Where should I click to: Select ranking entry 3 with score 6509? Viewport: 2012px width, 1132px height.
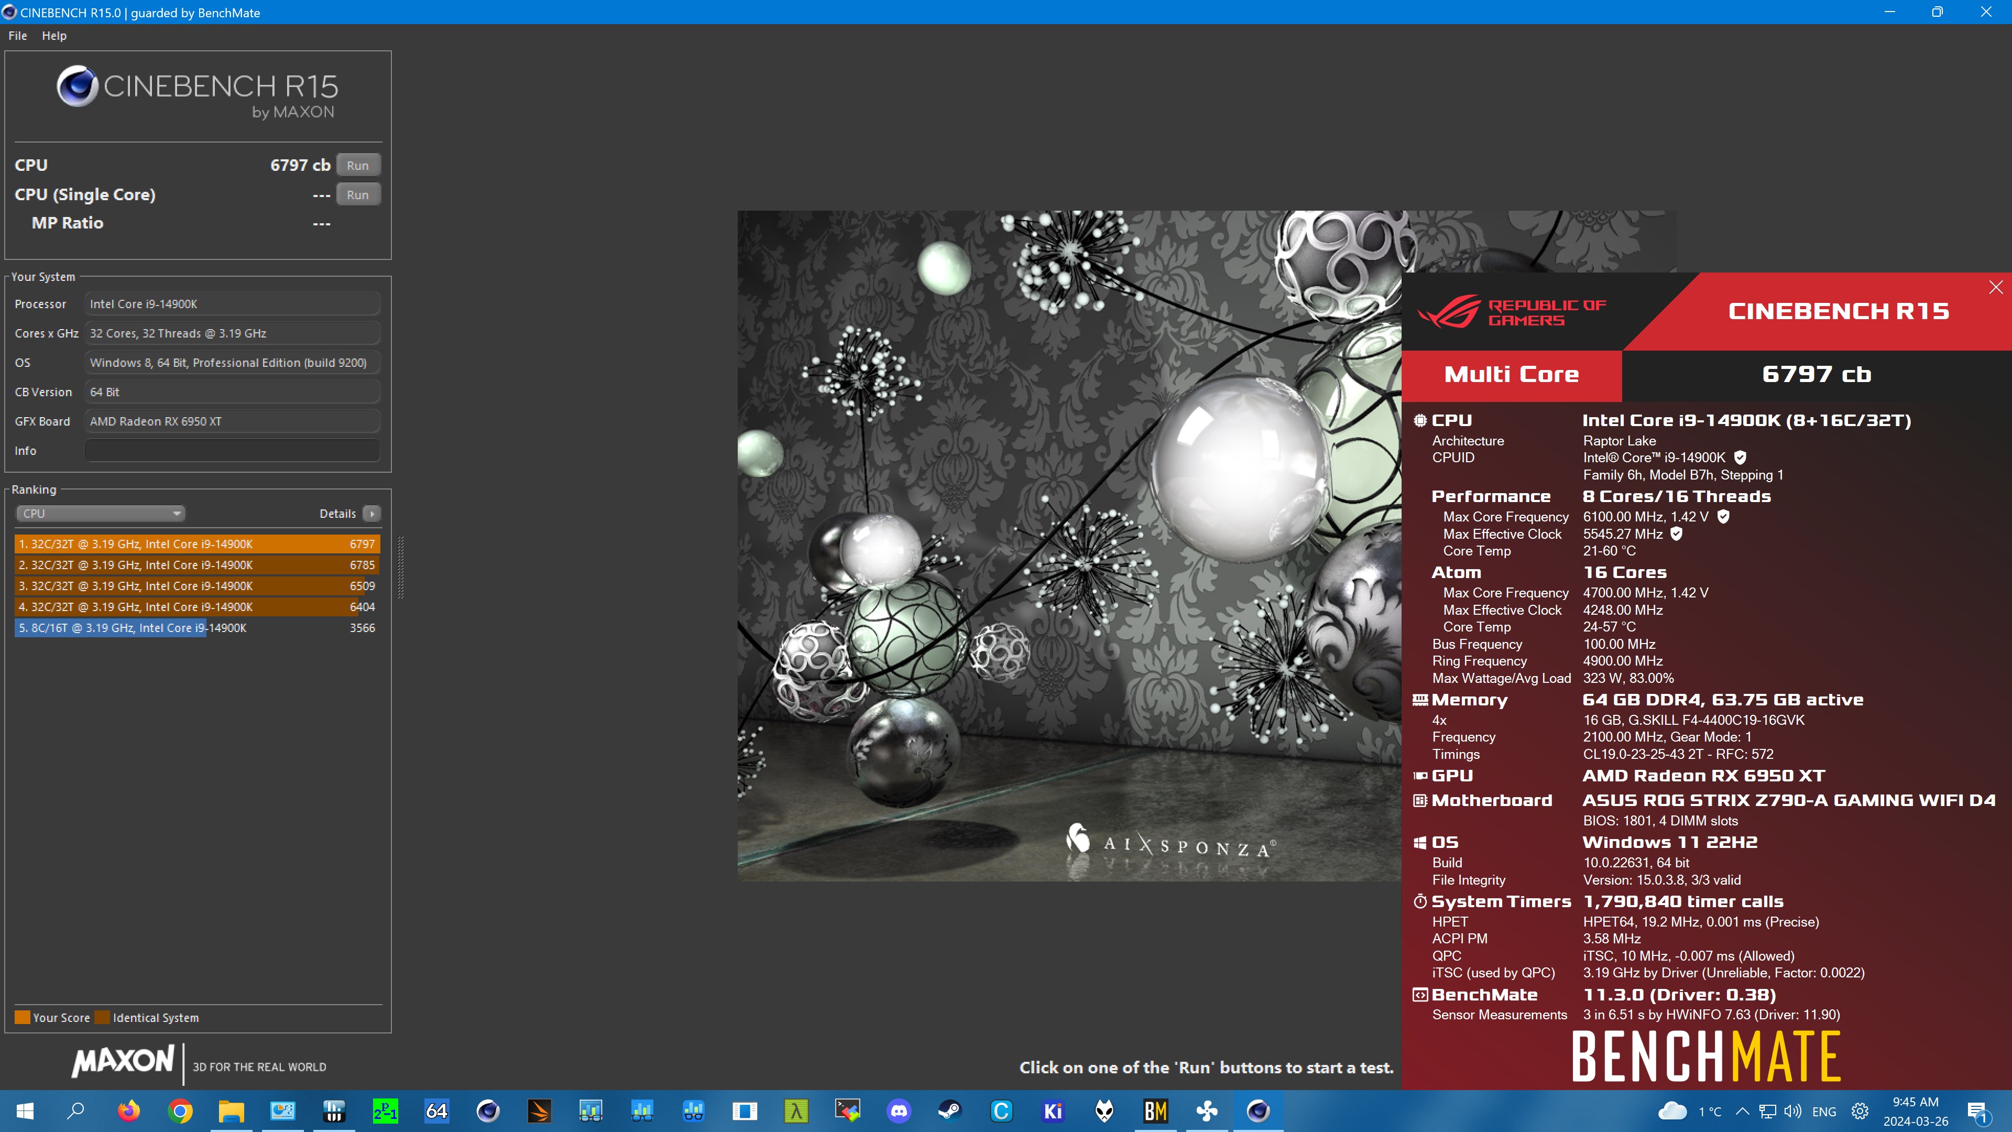(197, 586)
